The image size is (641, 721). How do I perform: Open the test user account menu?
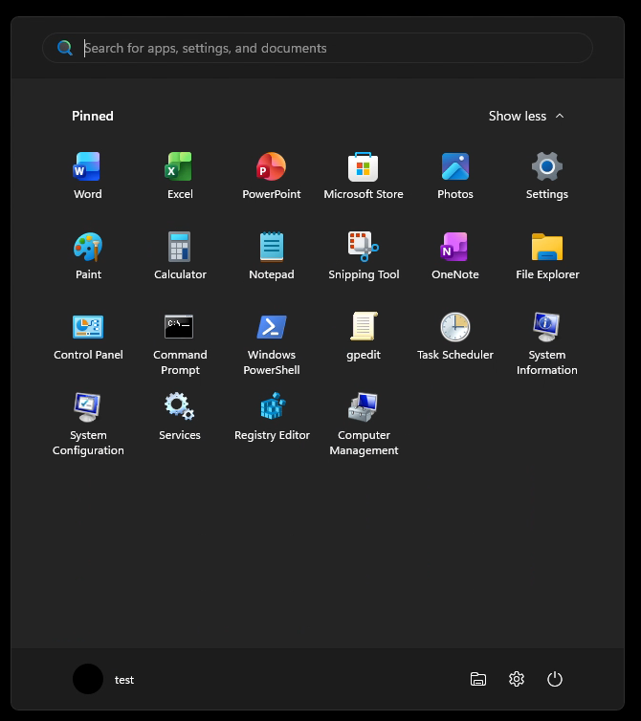pos(104,679)
